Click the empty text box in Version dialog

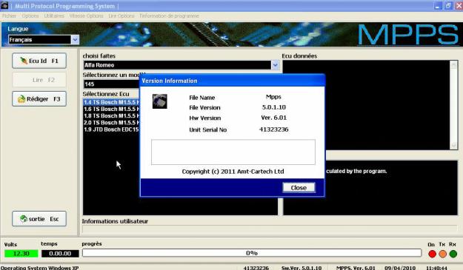click(233, 152)
